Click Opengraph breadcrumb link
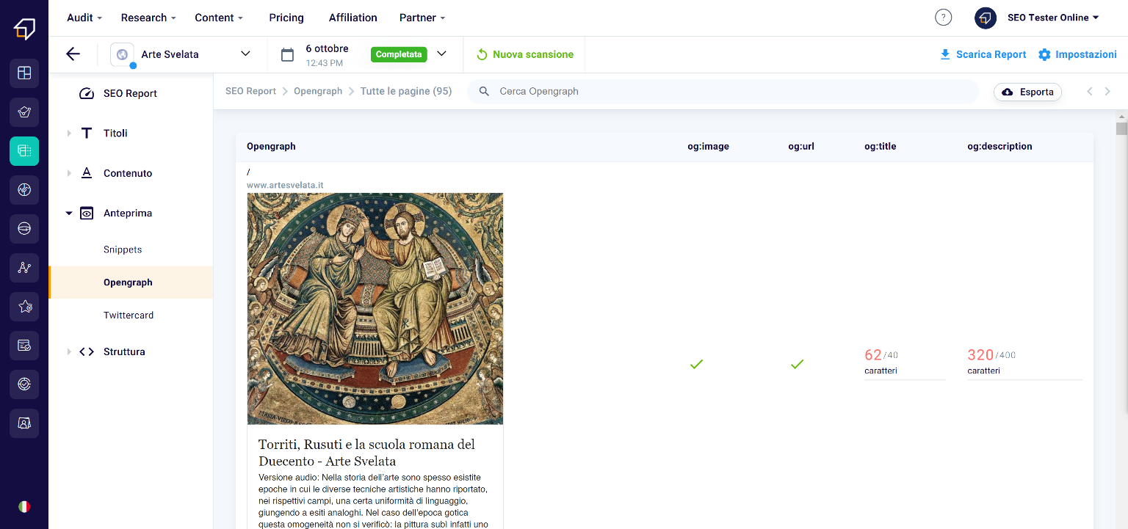The image size is (1128, 529). [x=318, y=91]
